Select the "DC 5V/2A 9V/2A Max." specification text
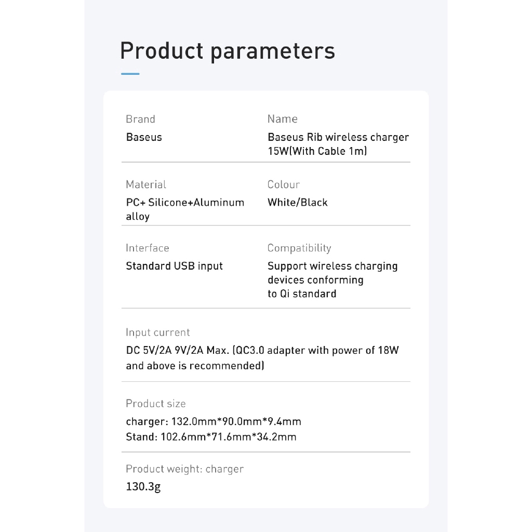This screenshot has height=532, width=532. pyautogui.click(x=178, y=351)
